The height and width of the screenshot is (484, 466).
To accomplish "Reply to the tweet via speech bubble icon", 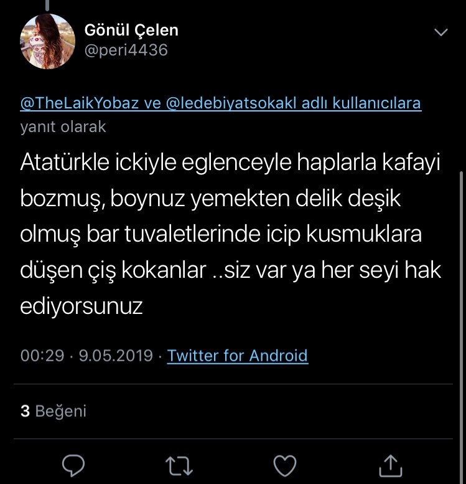I will pyautogui.click(x=74, y=465).
